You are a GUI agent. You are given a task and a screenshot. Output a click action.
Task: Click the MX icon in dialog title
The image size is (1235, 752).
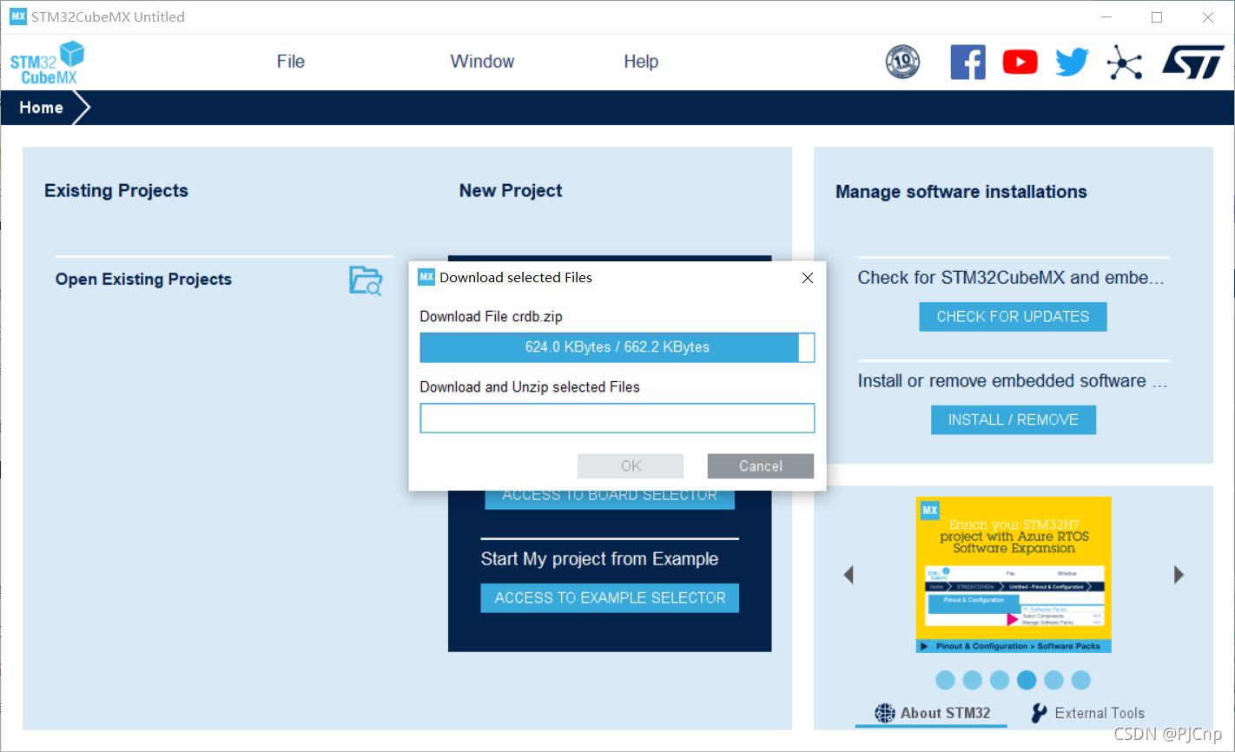[426, 277]
